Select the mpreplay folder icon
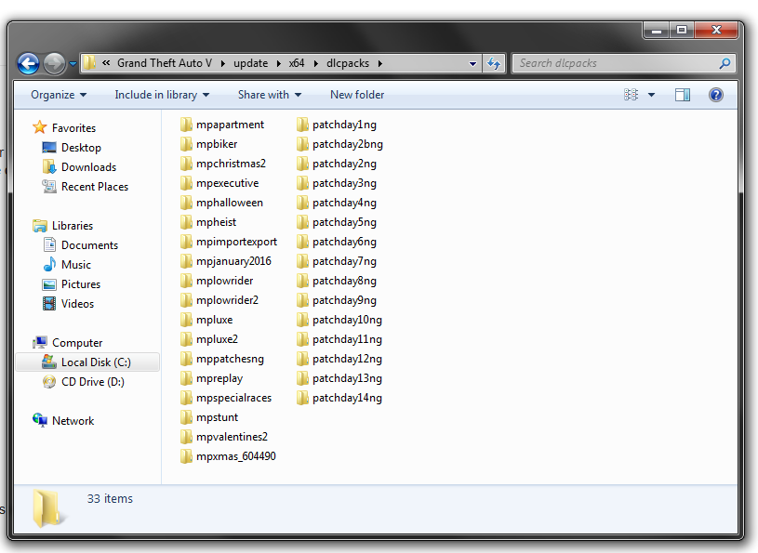Screen dimensions: 758x553 tap(186, 378)
